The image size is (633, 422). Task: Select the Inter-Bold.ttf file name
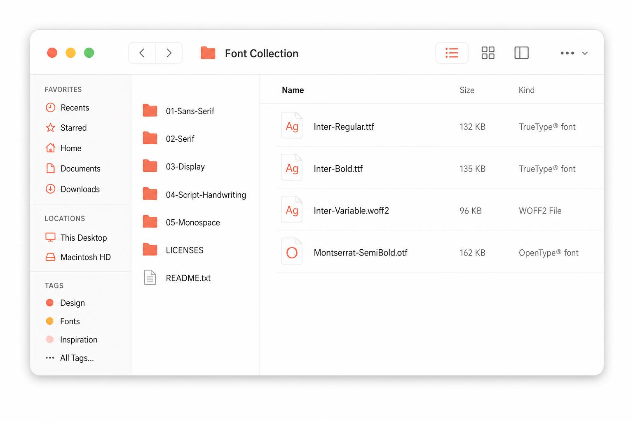[x=338, y=169]
